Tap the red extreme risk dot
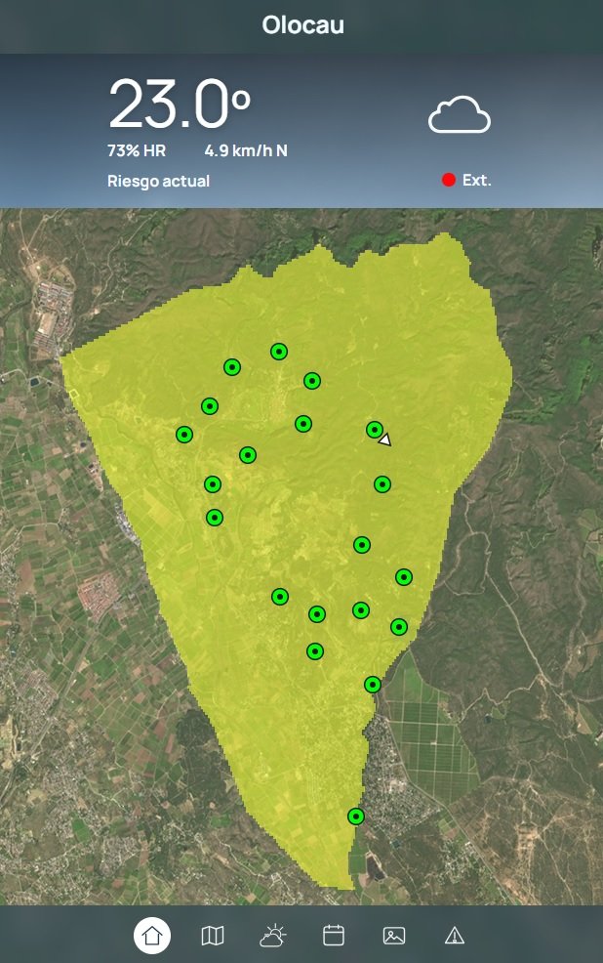Viewport: 603px width, 963px height. 449,180
